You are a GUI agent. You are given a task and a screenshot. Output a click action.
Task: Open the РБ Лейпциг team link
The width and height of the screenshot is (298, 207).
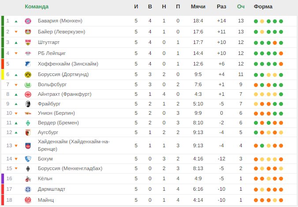(52, 53)
